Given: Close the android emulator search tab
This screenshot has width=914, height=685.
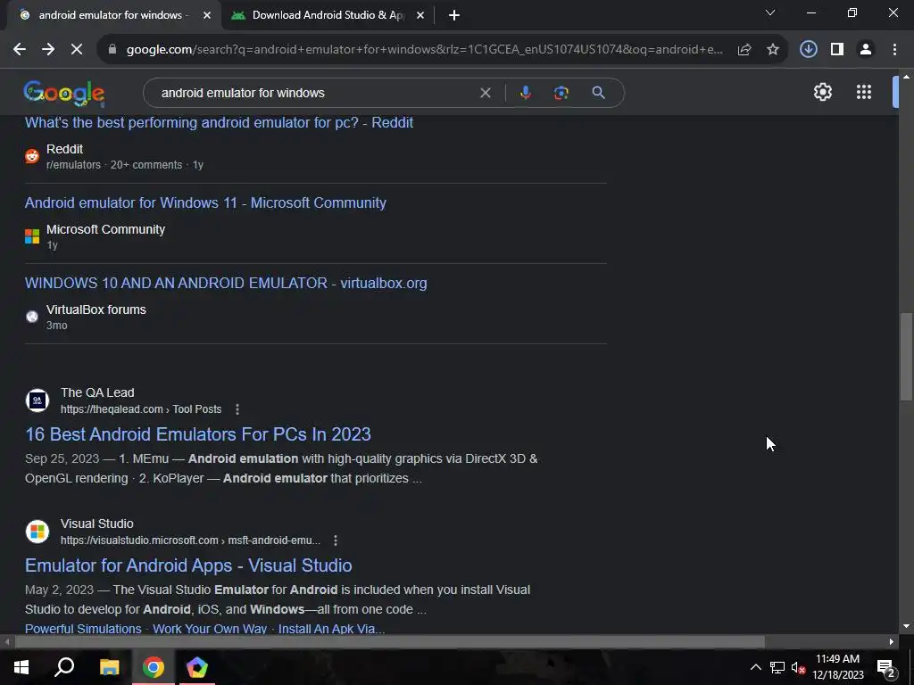Looking at the screenshot, I should [x=207, y=16].
